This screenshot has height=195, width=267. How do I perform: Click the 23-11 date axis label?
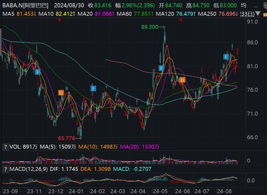(35, 191)
